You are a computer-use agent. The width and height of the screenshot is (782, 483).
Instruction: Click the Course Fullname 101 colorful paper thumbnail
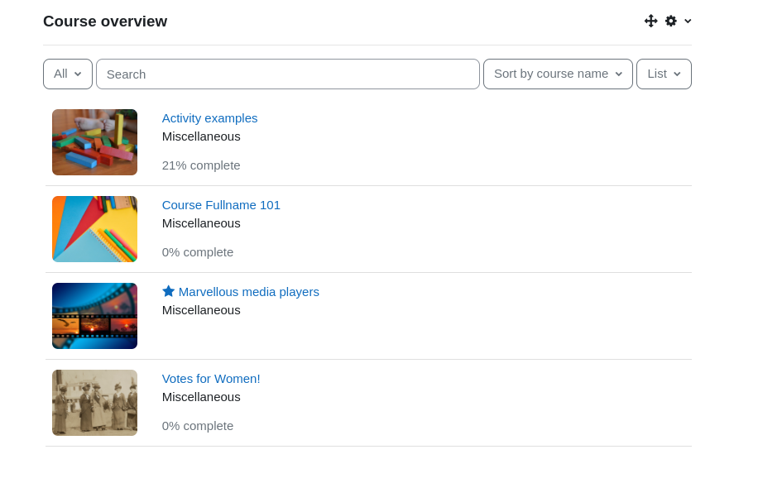click(95, 229)
